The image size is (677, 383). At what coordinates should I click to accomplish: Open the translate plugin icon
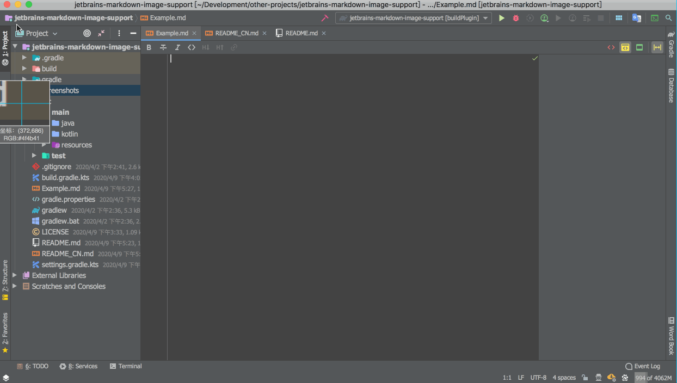636,18
